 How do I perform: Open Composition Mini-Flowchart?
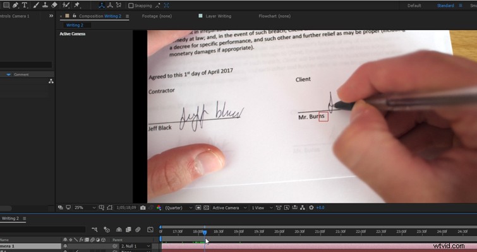coord(95,229)
